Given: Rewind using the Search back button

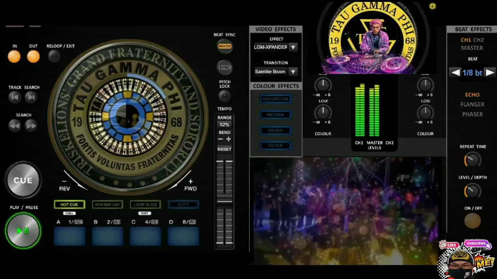Looking at the screenshot, I should [15, 125].
